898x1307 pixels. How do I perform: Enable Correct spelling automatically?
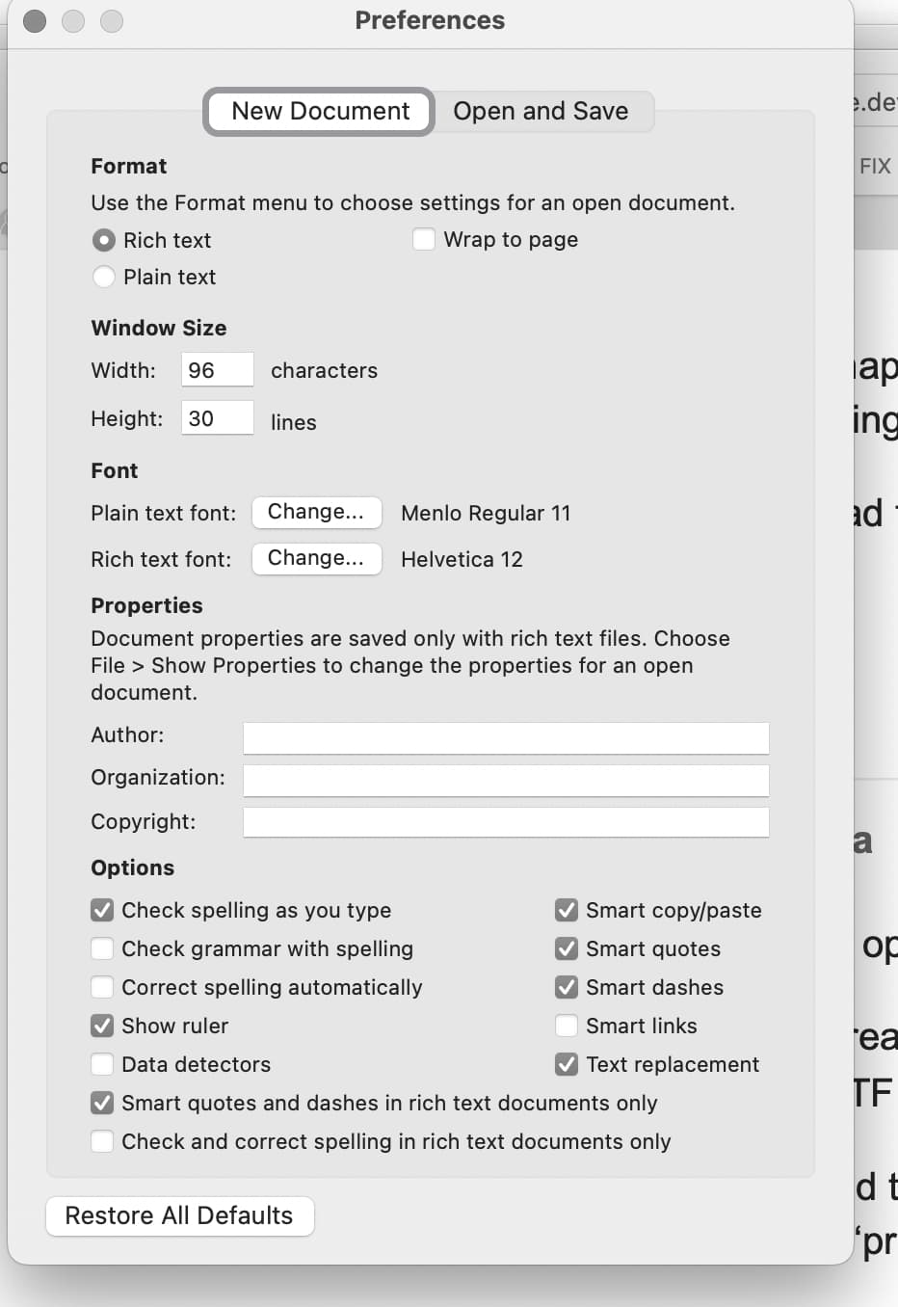coord(102,987)
